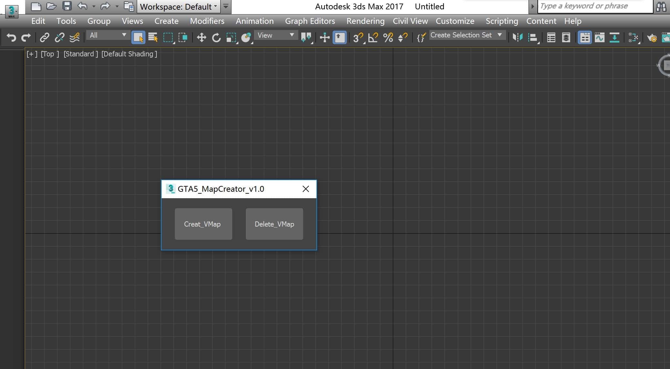Viewport: 670px width, 369px height.
Task: Open the View coordinate system dropdown
Action: [x=276, y=35]
